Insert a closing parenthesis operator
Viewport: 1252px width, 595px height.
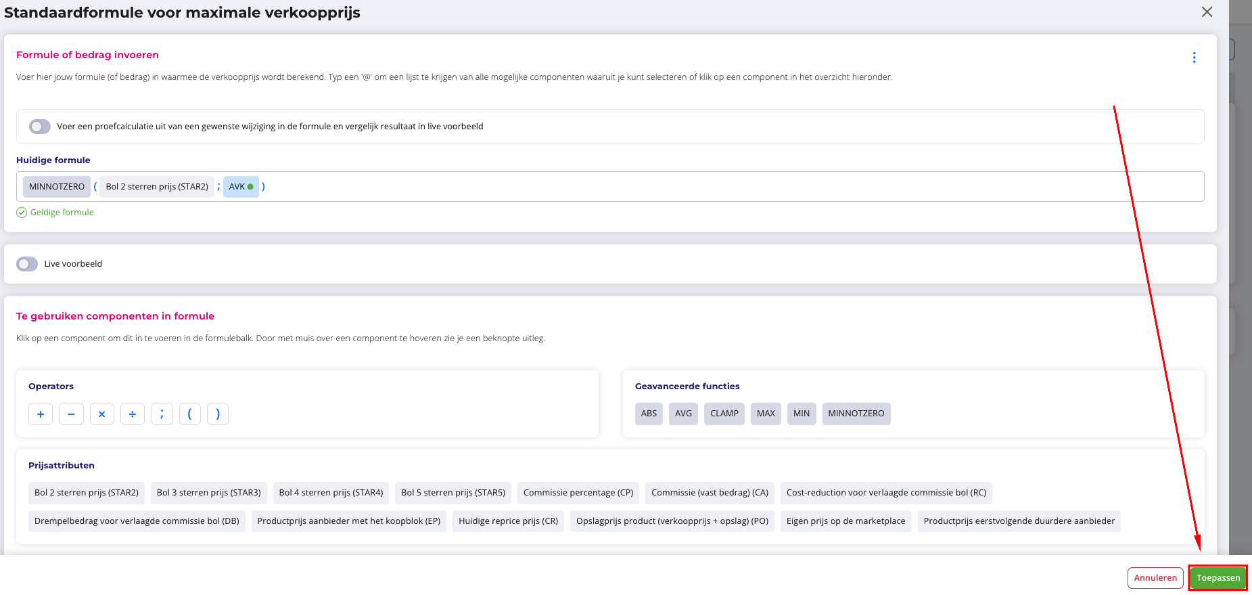(218, 414)
